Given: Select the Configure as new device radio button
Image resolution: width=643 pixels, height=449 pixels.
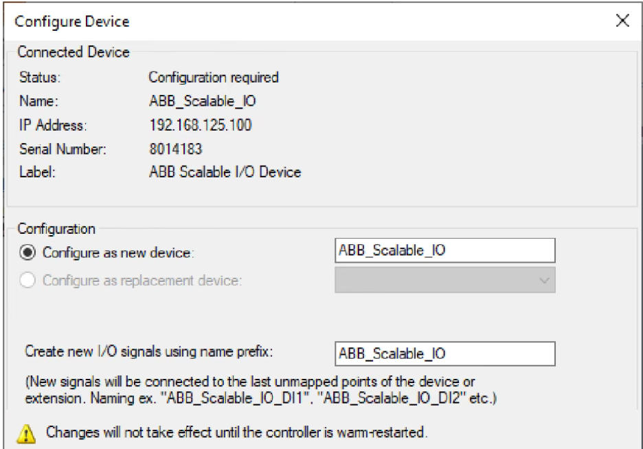Looking at the screenshot, I should (27, 252).
